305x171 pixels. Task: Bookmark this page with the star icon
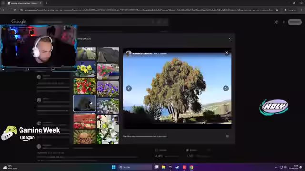(x=277, y=10)
